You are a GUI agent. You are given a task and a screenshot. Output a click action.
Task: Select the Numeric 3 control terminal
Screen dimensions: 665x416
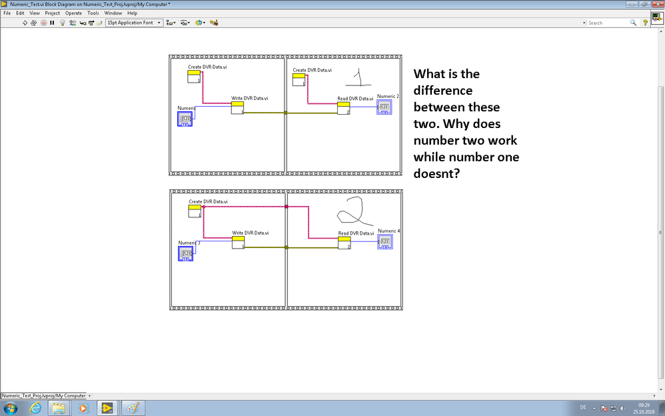[186, 253]
